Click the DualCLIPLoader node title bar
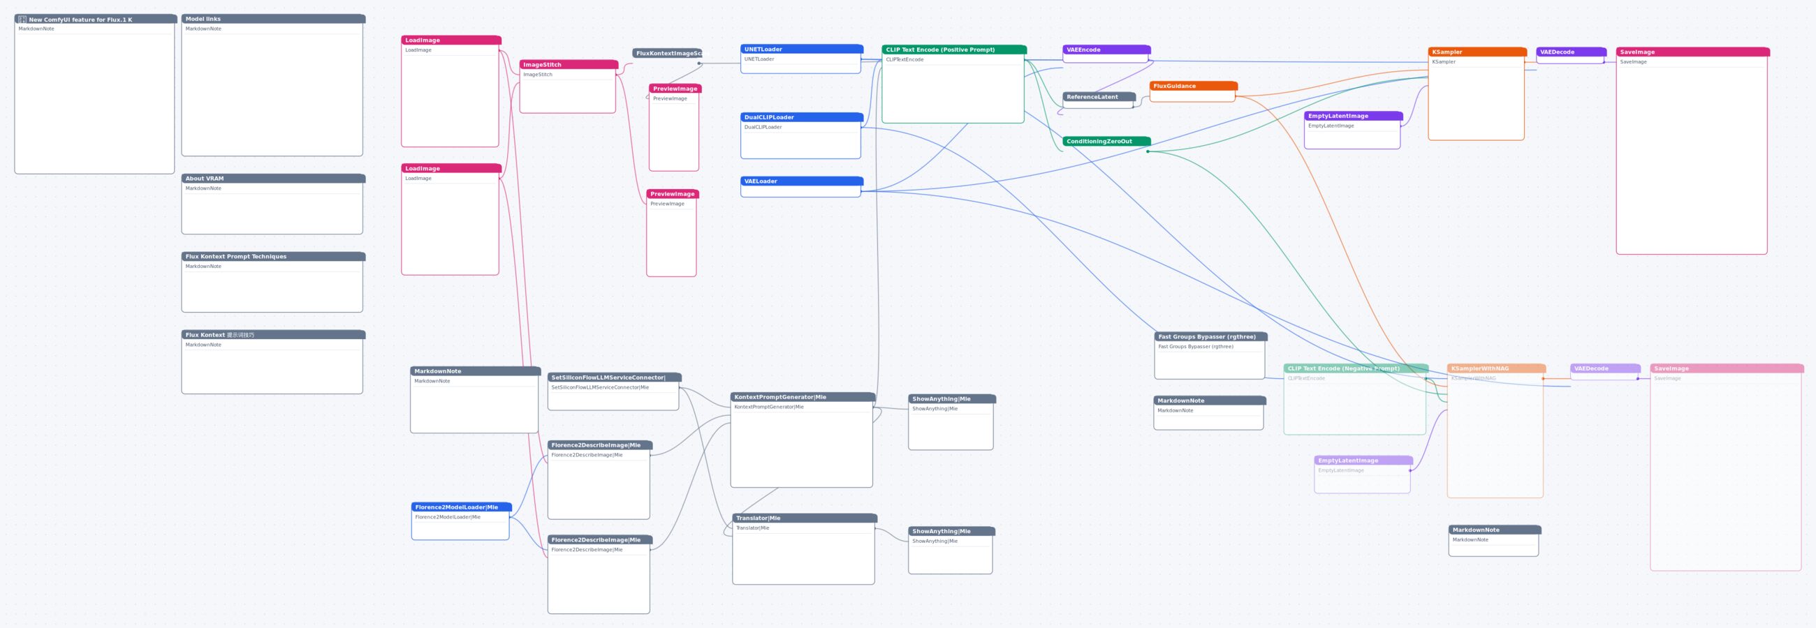Viewport: 1816px width, 628px height. (802, 117)
